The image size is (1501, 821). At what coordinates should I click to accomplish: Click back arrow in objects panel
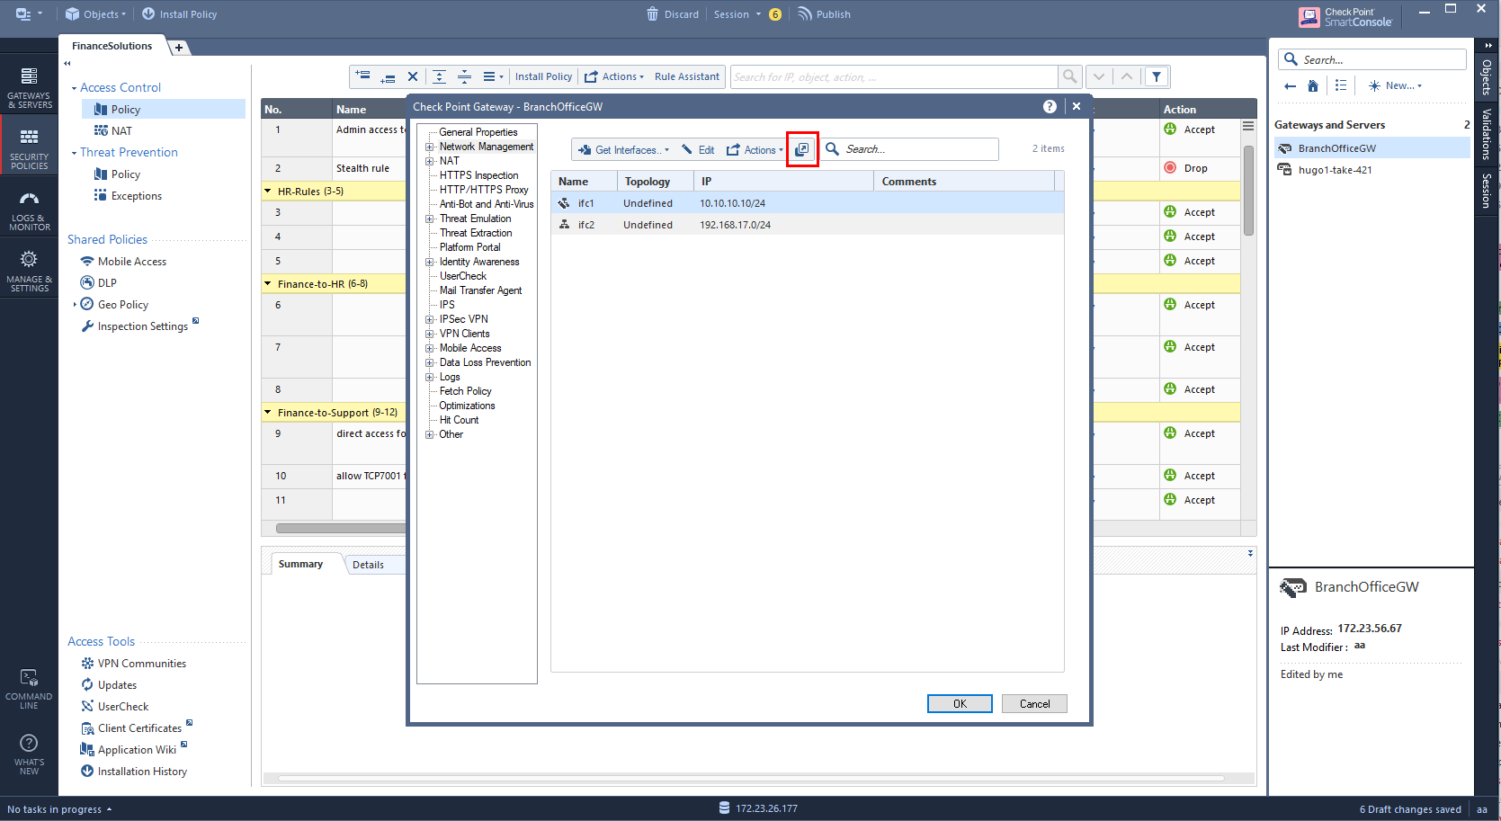click(x=1290, y=86)
